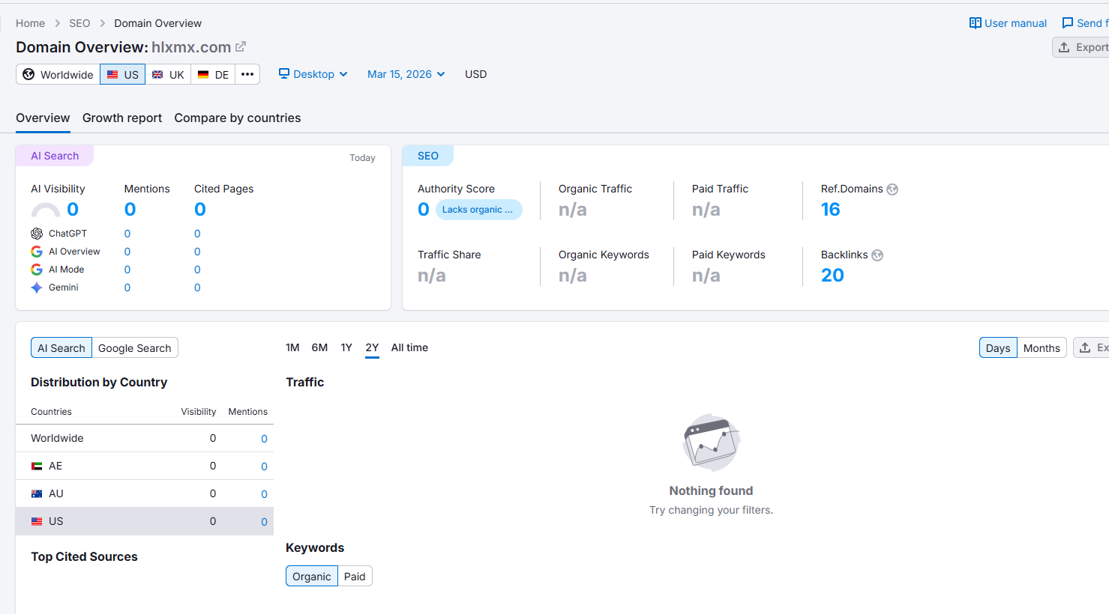
Task: Click globe icon next to Ref.Domains
Action: coord(892,189)
